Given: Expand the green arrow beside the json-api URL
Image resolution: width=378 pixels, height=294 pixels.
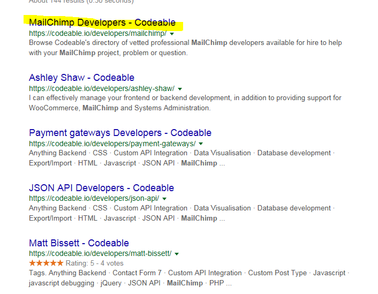Looking at the screenshot, I should click(164, 199).
